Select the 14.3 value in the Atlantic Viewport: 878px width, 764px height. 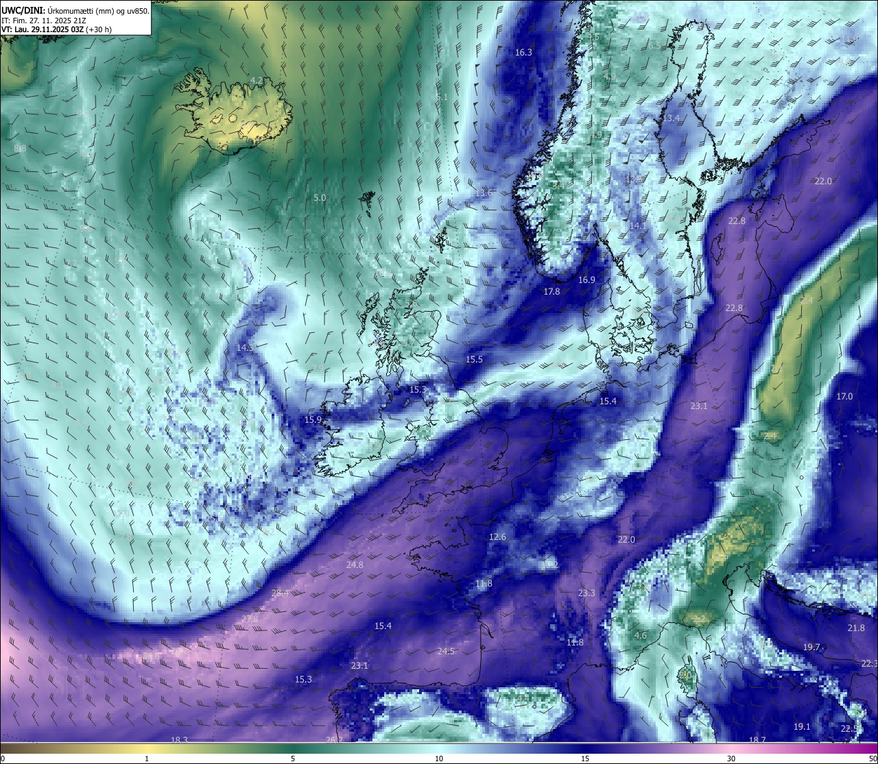point(244,347)
